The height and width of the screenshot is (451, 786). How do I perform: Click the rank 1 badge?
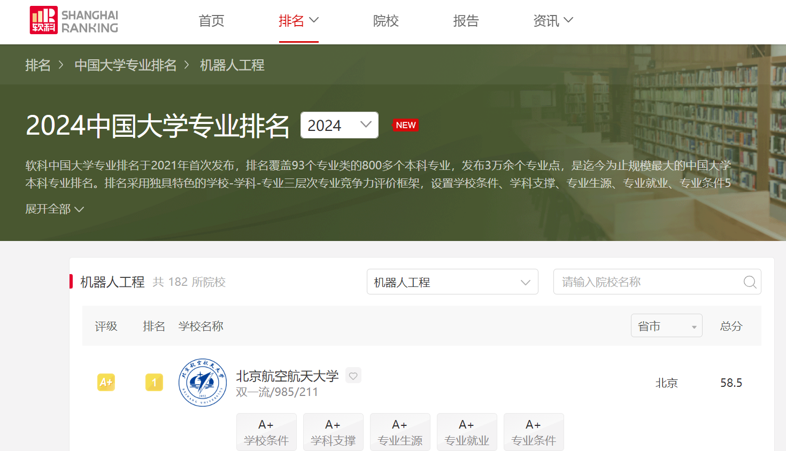click(154, 383)
